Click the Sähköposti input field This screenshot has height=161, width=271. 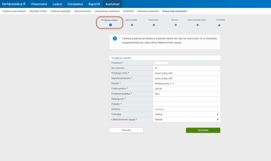(187, 99)
